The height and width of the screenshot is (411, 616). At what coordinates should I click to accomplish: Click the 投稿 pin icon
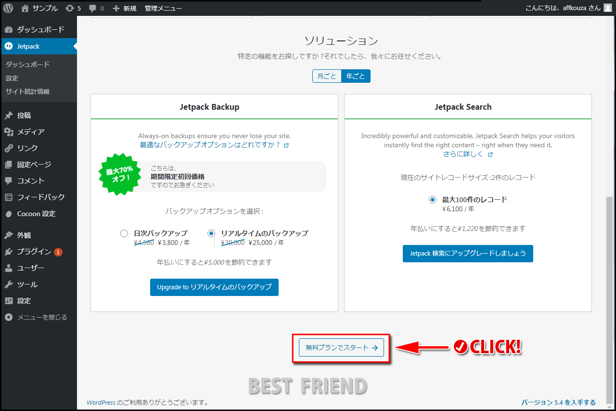[9, 116]
